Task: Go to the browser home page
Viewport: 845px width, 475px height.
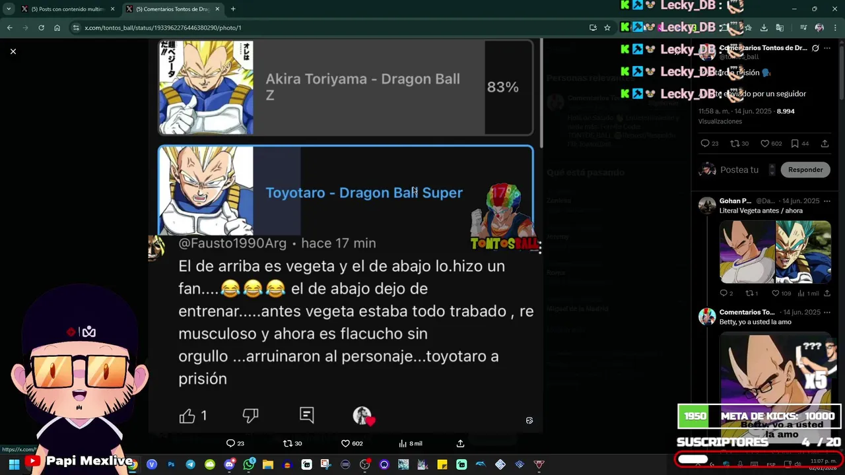Action: [x=57, y=28]
